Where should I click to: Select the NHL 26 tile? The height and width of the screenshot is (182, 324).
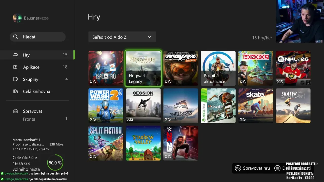pos(293,68)
